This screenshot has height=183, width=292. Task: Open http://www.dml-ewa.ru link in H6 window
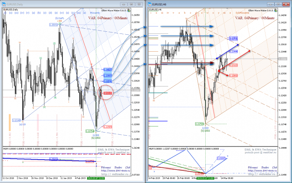tap(262, 170)
